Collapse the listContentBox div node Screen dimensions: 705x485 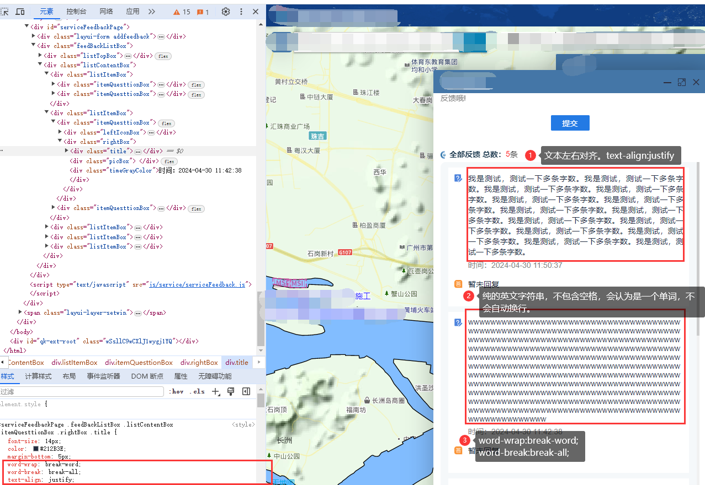point(40,65)
